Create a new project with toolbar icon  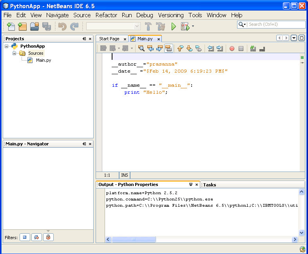22,27
